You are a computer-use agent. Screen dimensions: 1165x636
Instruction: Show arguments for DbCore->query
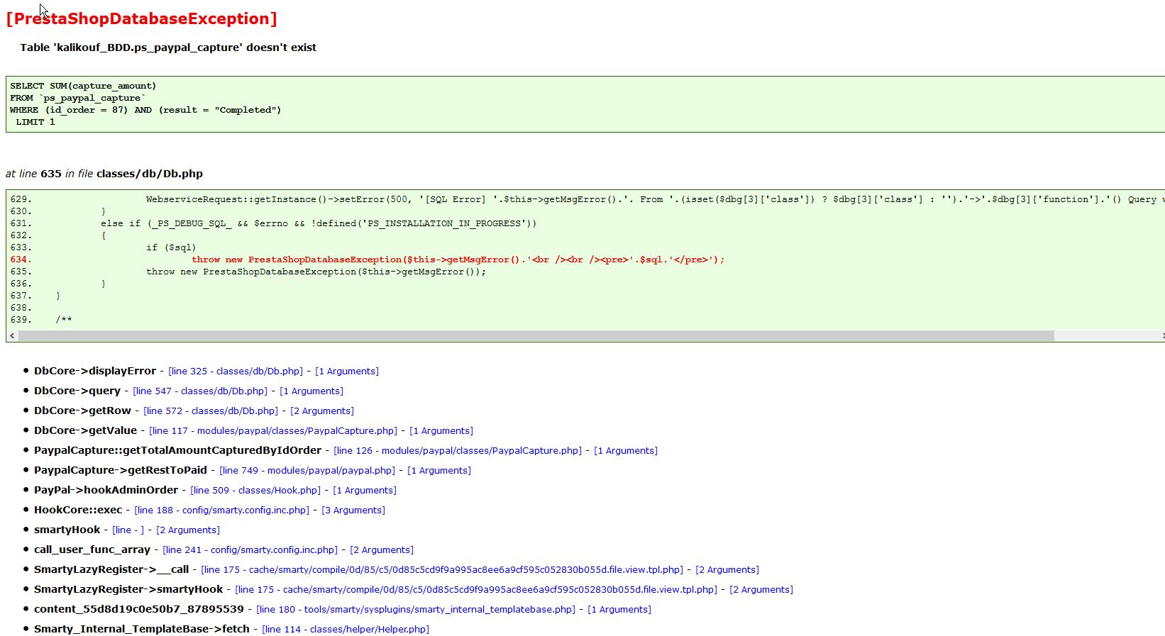click(x=311, y=391)
